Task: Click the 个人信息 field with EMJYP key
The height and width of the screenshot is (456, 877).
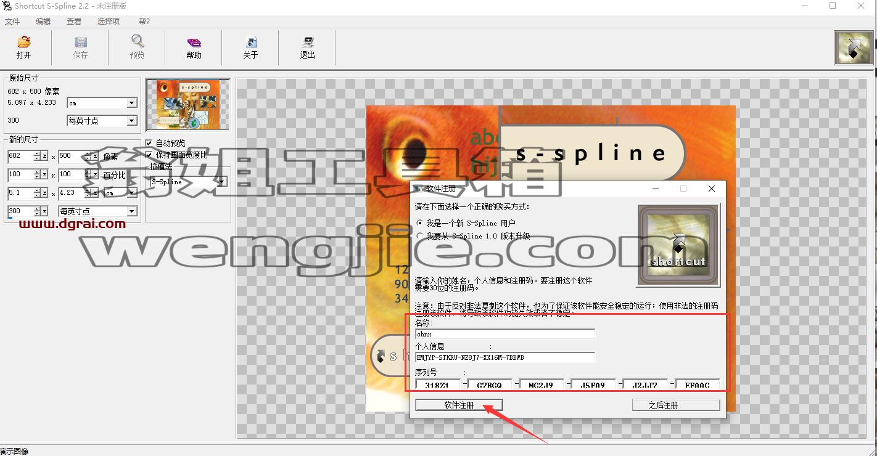Action: tap(505, 357)
